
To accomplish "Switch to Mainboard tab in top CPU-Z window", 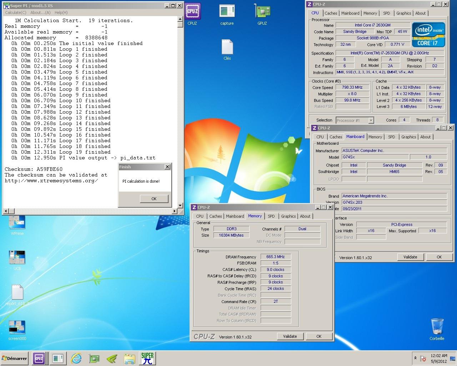I will tap(350, 13).
